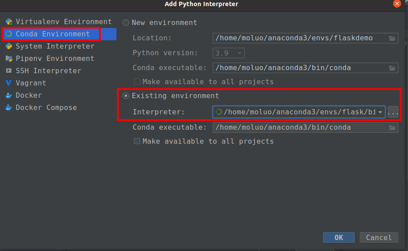The width and height of the screenshot is (408, 251).
Task: Click the Location path input field
Action: tap(305, 38)
